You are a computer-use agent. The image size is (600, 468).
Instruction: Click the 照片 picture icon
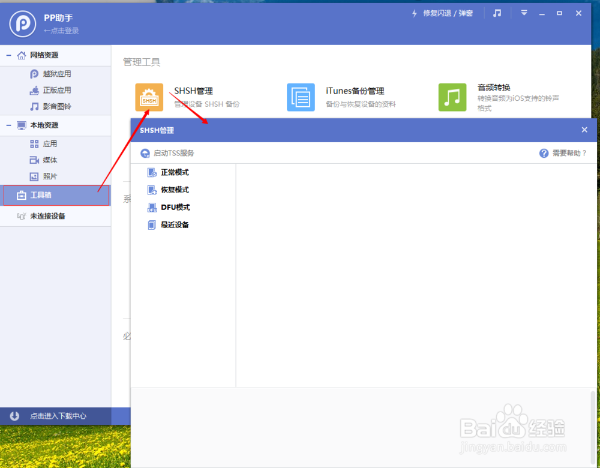[x=34, y=176]
